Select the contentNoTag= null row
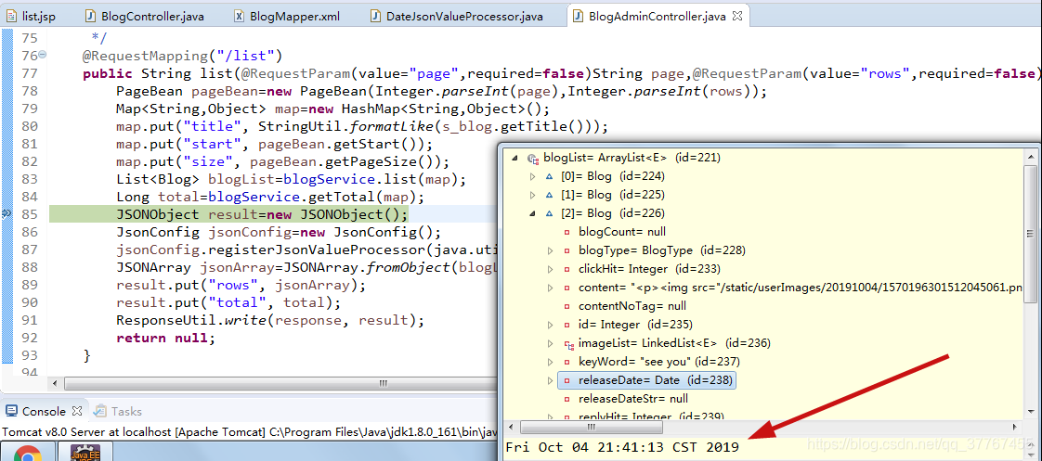1042x461 pixels. tap(632, 306)
